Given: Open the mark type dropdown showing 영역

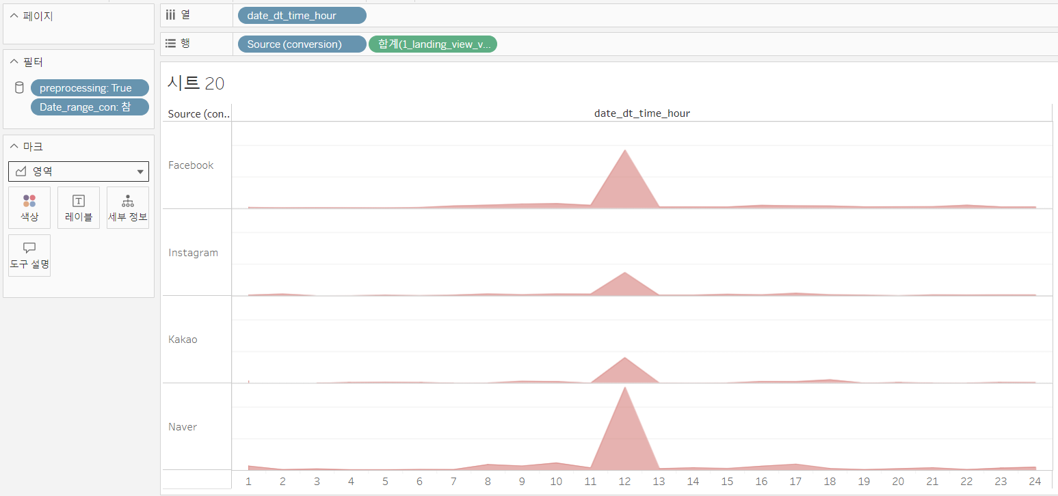Looking at the screenshot, I should [79, 171].
